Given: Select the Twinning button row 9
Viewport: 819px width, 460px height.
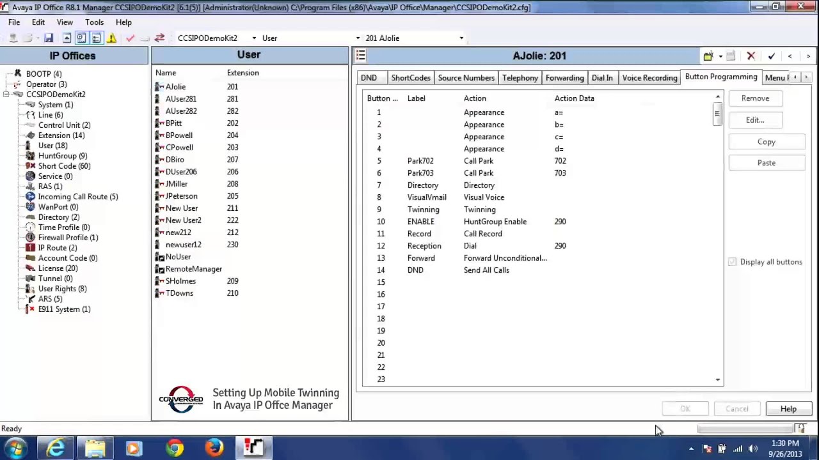Looking at the screenshot, I should pos(539,210).
